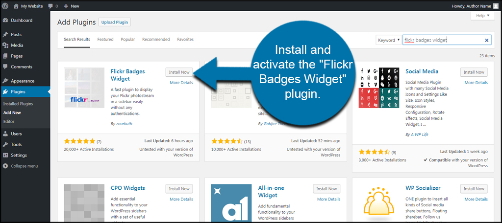Open Installed Plugins submenu item
Viewport: 502px width, 223px height.
(x=18, y=104)
